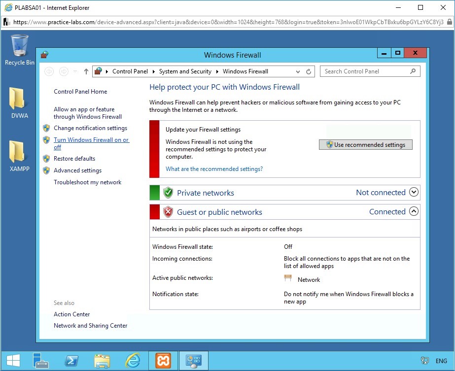Open What are the recommended settings link
455x371 pixels.
[214, 169]
